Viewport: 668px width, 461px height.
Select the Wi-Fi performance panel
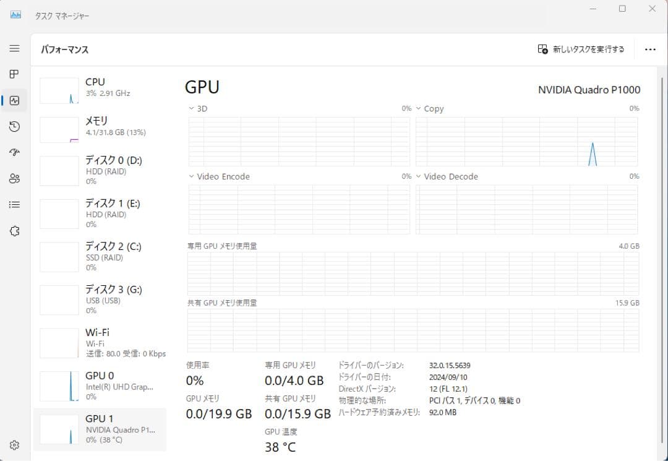point(99,343)
